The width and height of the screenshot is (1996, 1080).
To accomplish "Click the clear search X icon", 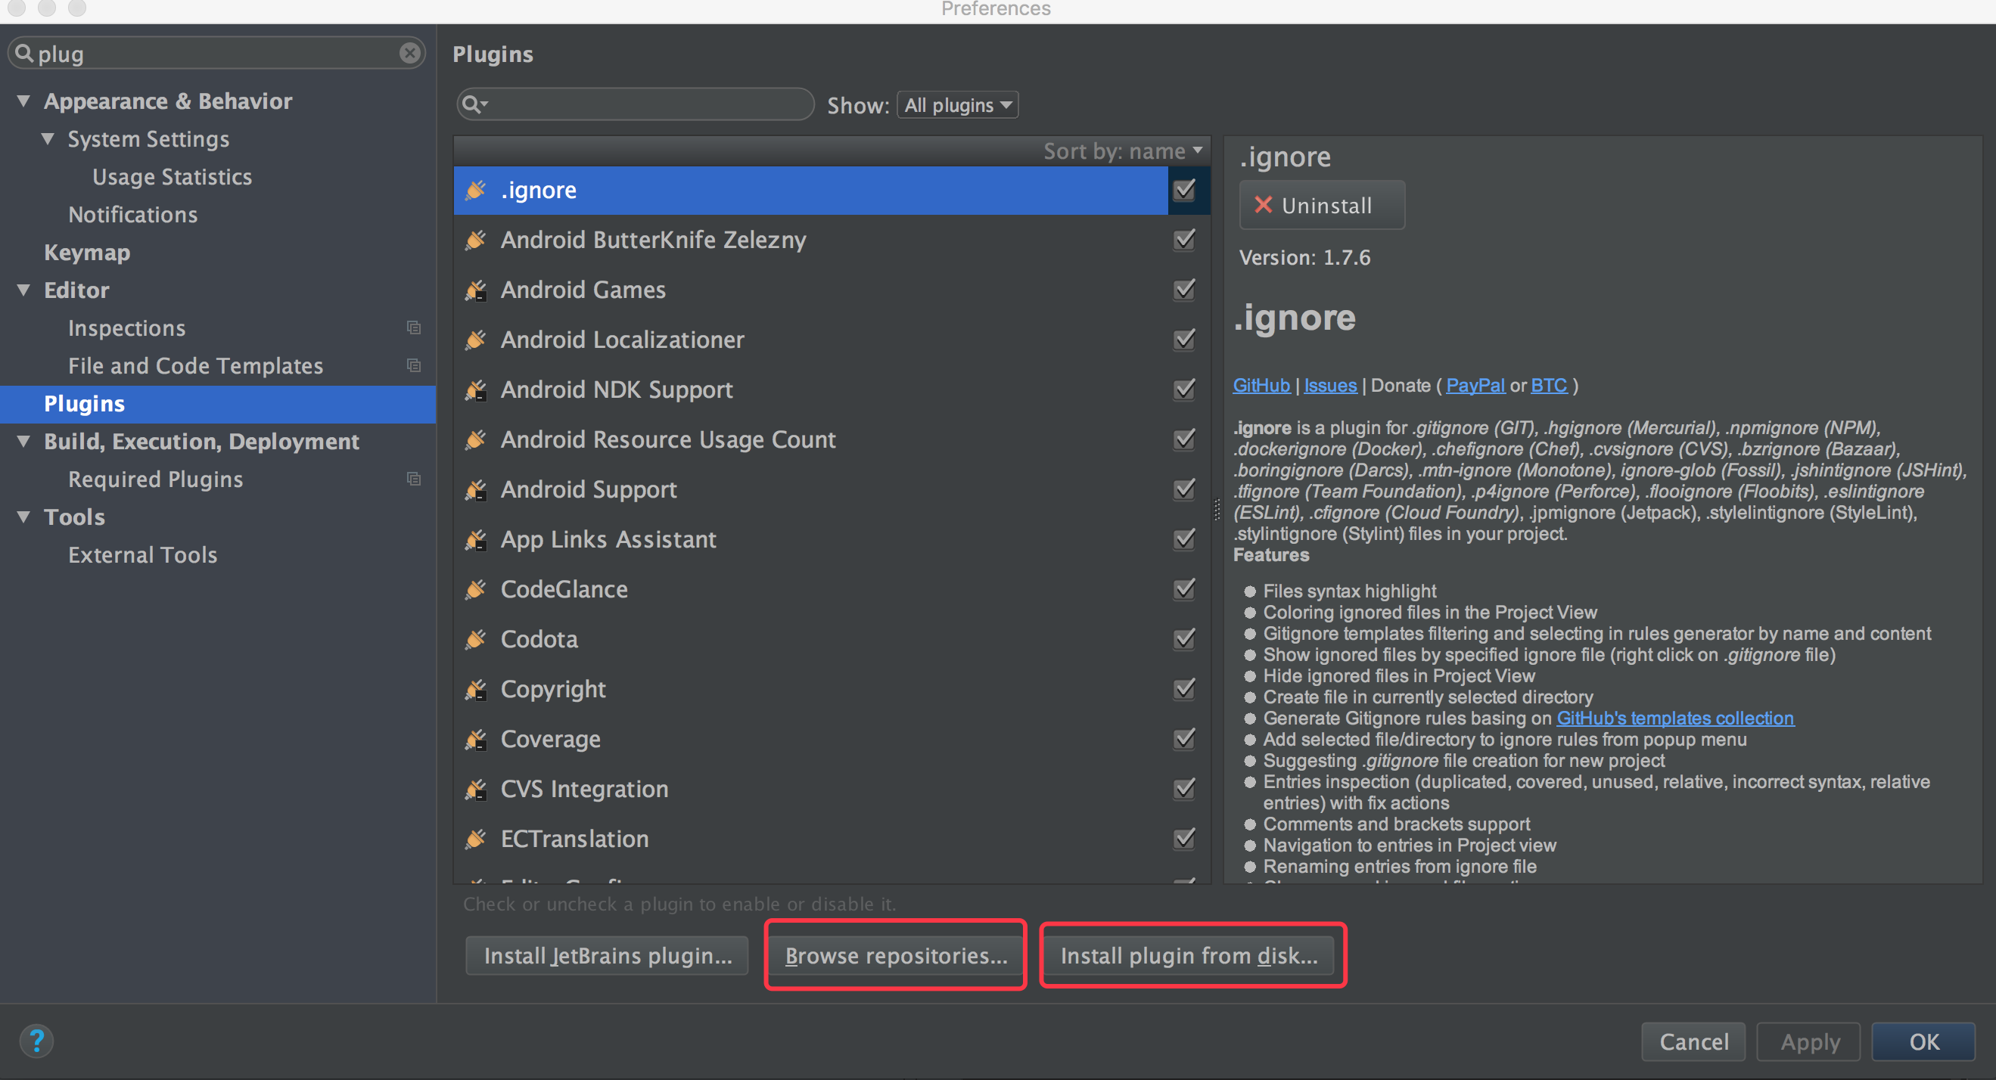I will click(x=410, y=53).
